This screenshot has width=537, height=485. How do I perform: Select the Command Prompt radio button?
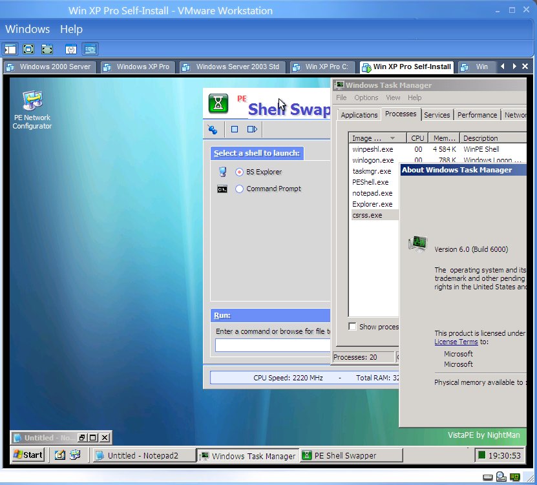pyautogui.click(x=239, y=189)
